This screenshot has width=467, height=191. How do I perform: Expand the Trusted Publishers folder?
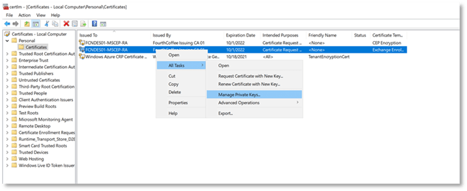tap(7, 73)
